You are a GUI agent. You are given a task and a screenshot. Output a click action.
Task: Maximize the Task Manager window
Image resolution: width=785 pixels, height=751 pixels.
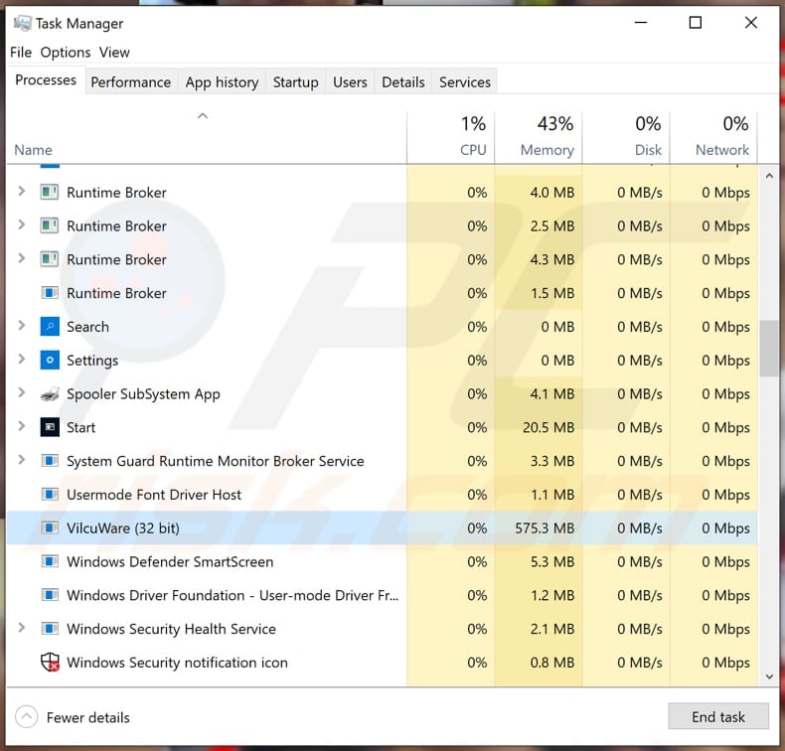tap(695, 23)
